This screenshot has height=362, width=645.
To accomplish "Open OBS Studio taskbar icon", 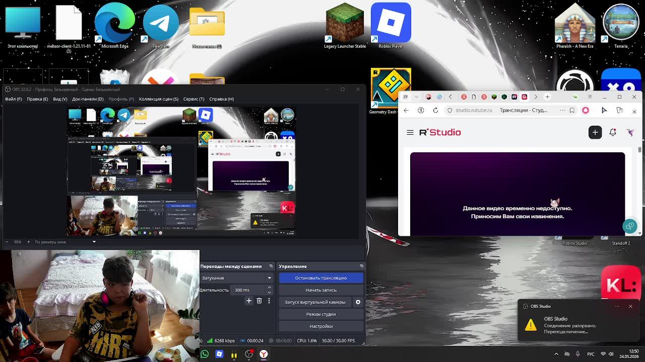I will (249, 354).
